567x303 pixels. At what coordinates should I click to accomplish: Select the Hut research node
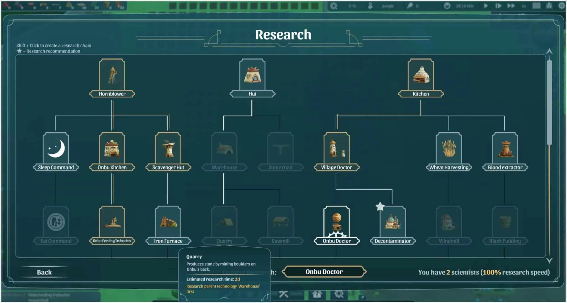coord(252,78)
